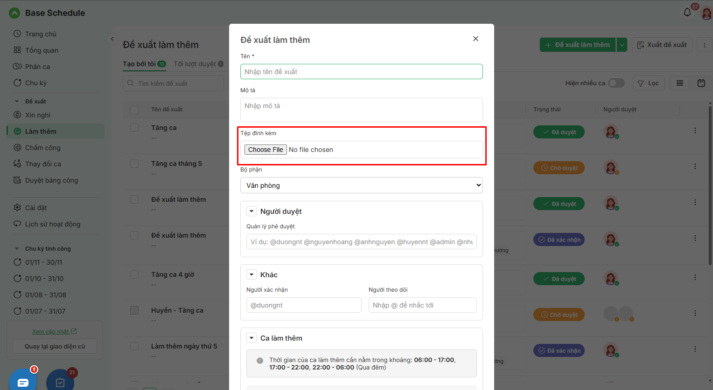713x390 pixels.
Task: Collapse the Người duyệt section
Action: tap(252, 211)
